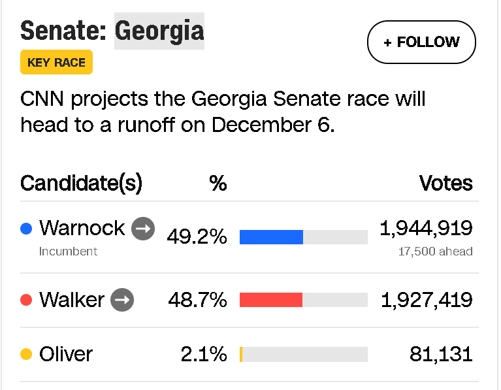Click the % column header

click(x=218, y=184)
